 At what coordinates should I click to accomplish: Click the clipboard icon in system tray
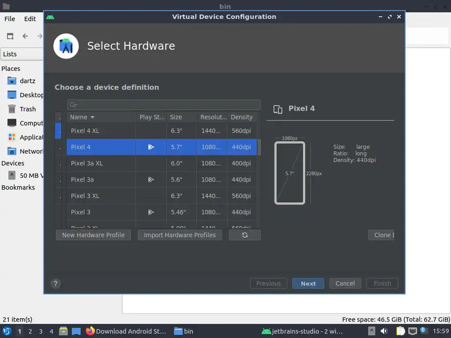400,331
